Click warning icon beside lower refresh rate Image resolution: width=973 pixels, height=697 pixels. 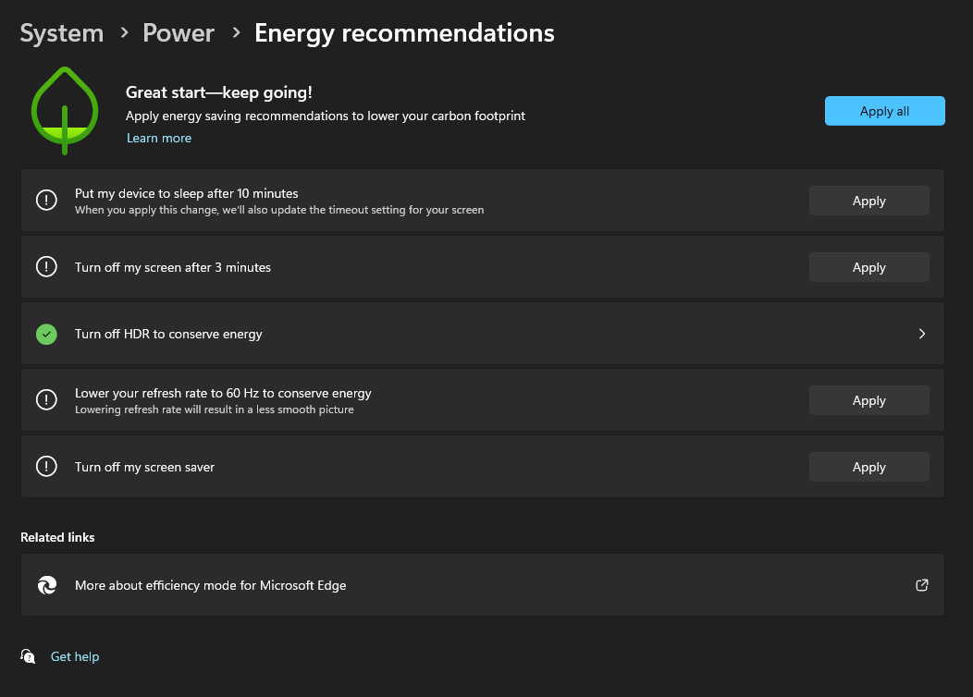(x=46, y=400)
